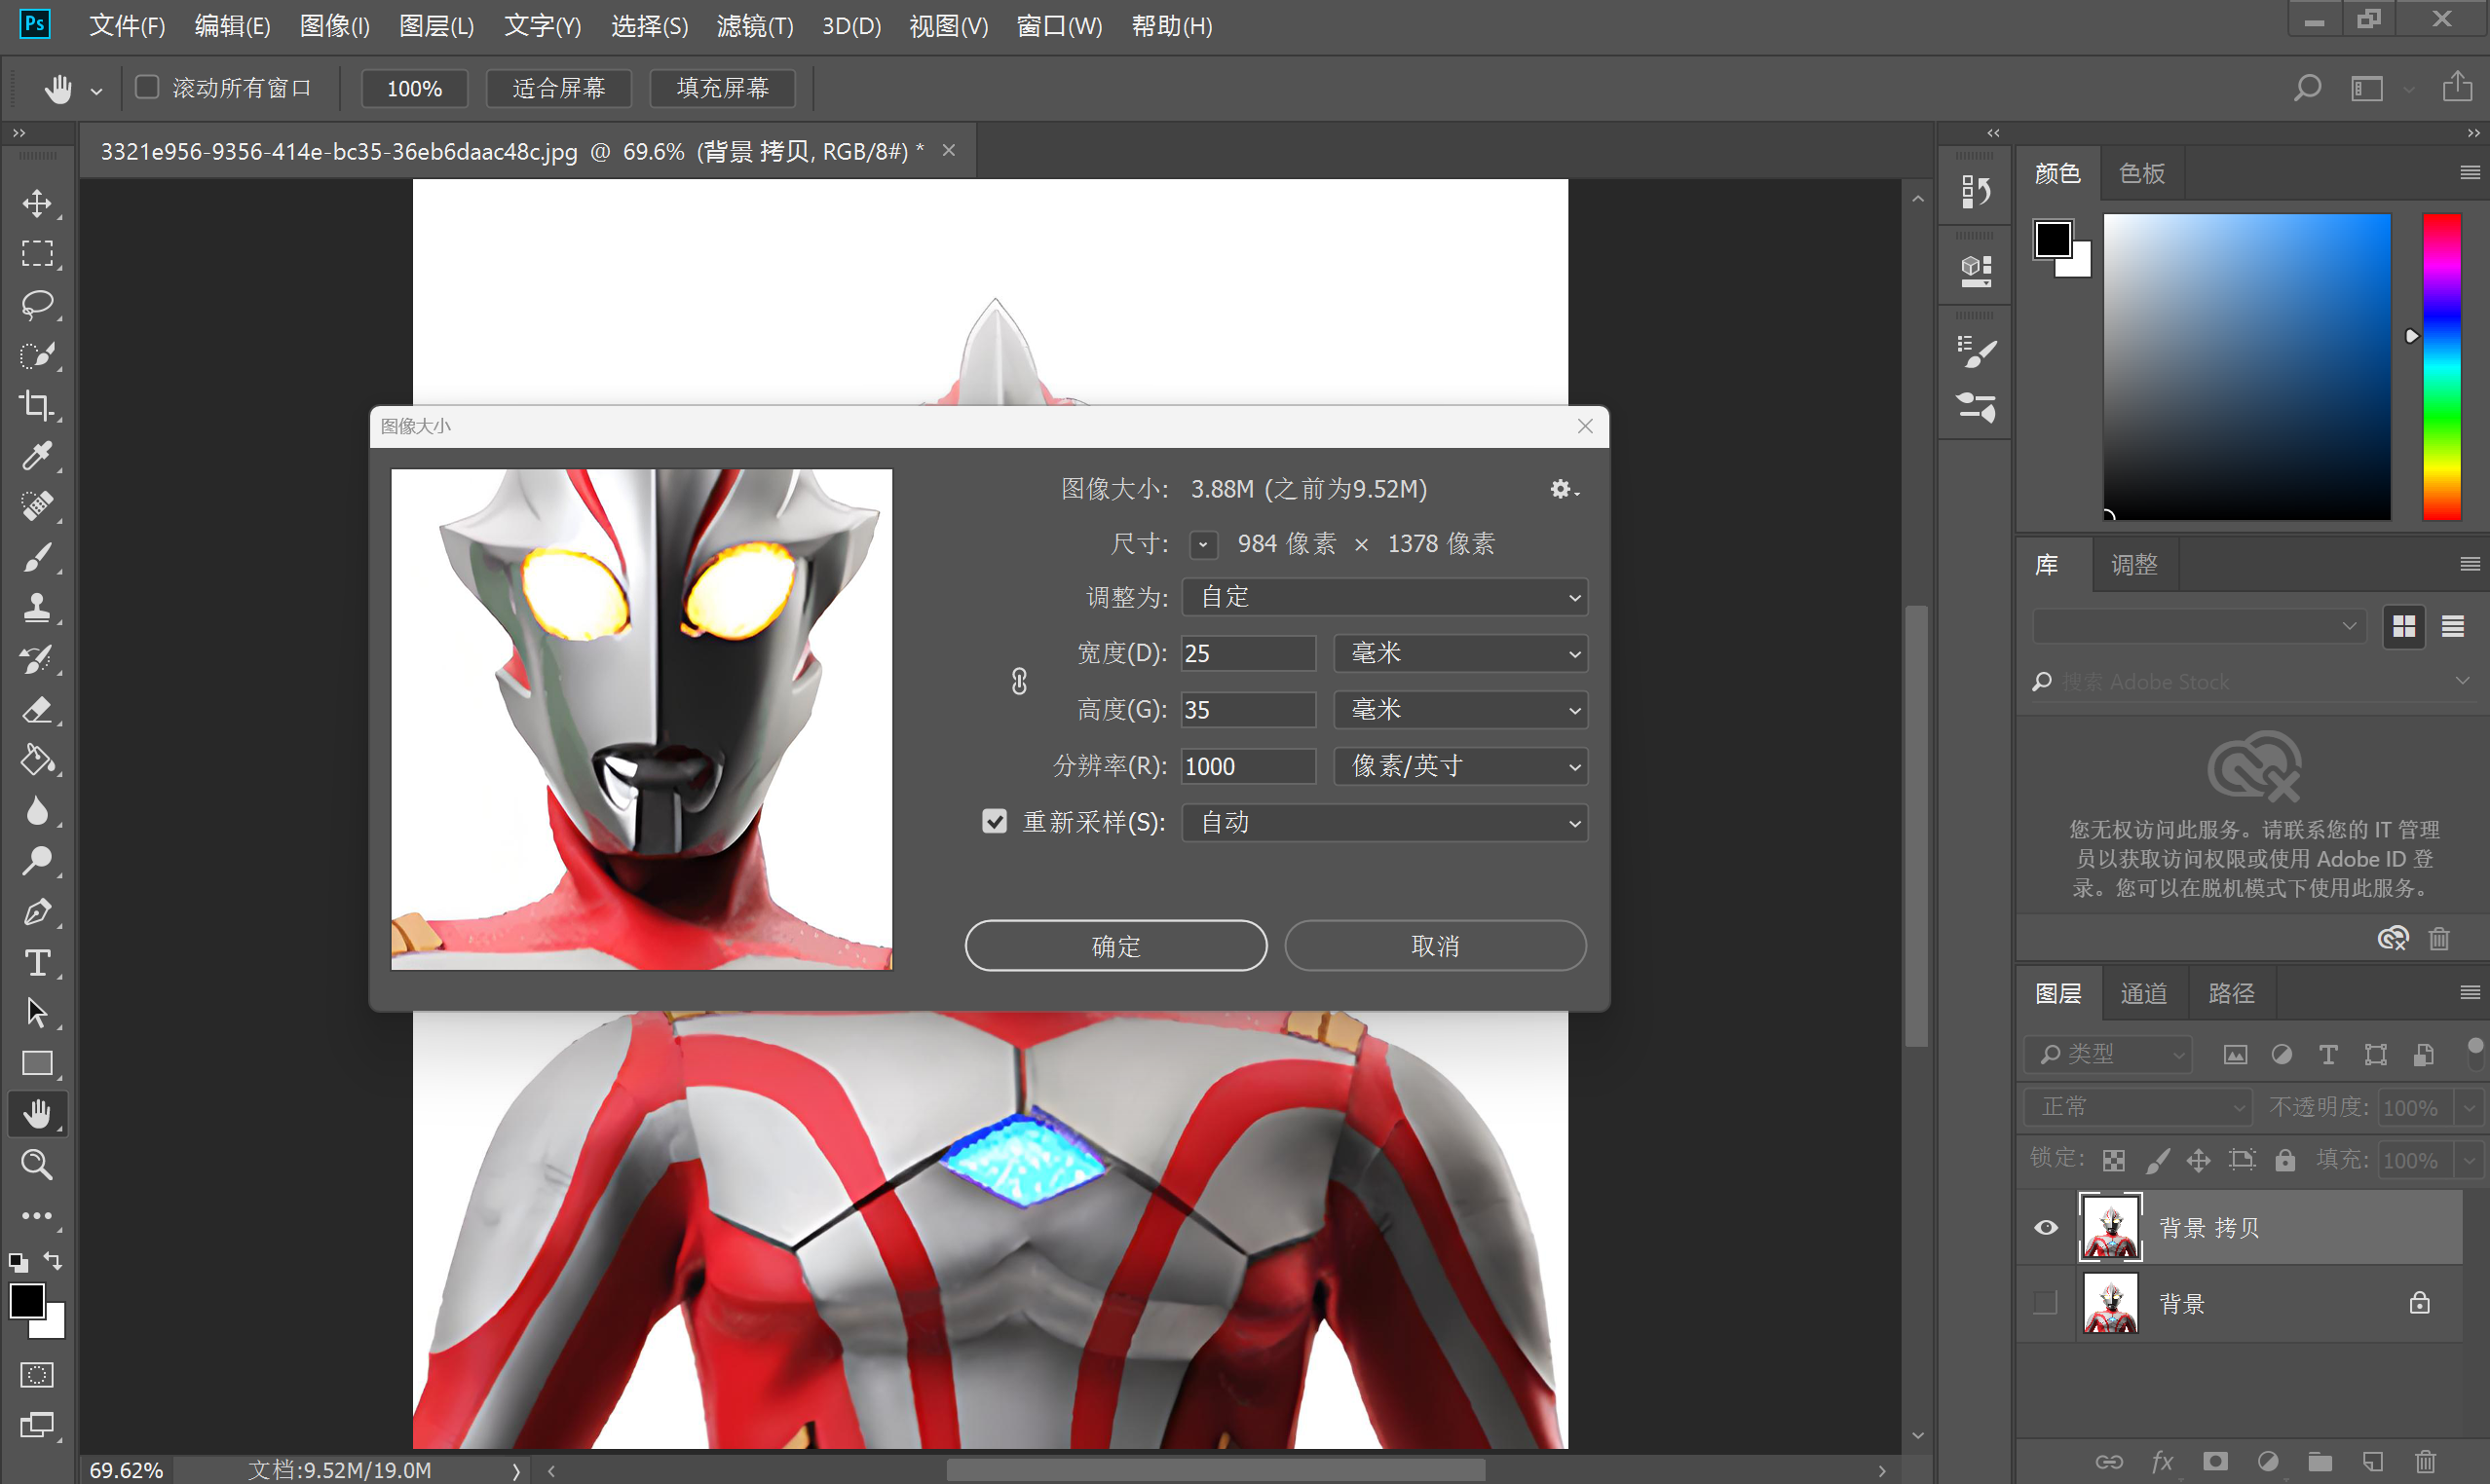2490x1484 pixels.
Task: Select the History Brush tool
Action: 38,659
